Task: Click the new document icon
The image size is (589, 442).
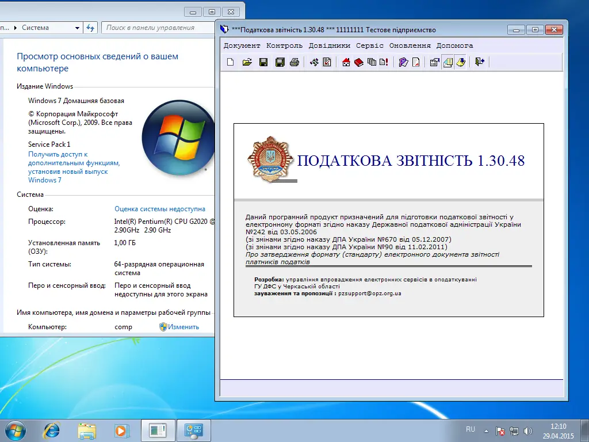Action: [x=231, y=62]
